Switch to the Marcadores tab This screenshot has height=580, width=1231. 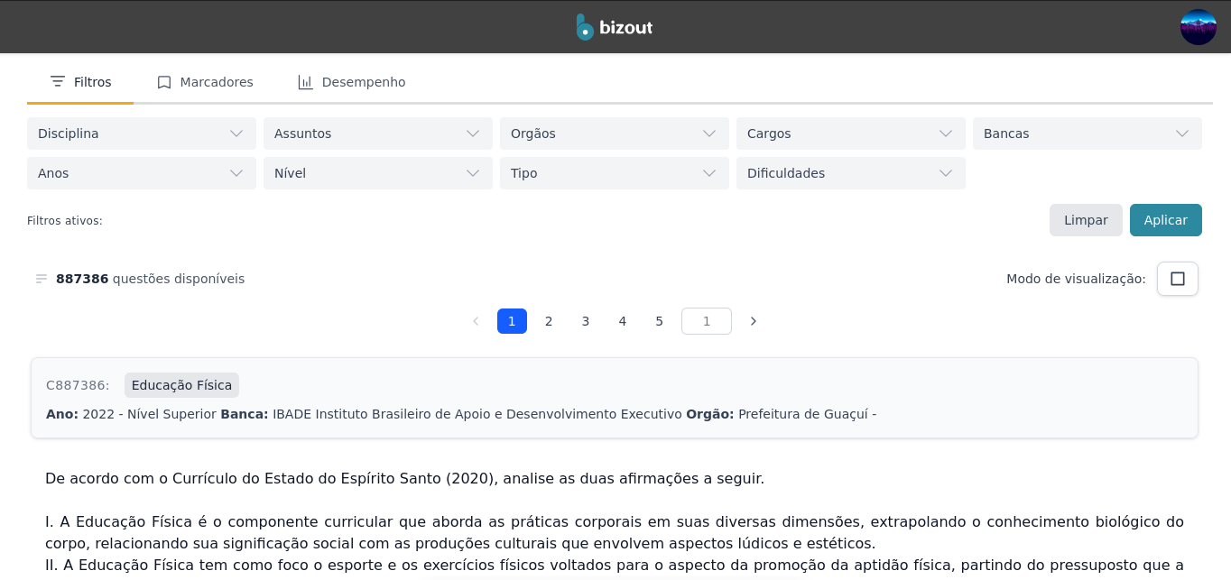(x=205, y=82)
